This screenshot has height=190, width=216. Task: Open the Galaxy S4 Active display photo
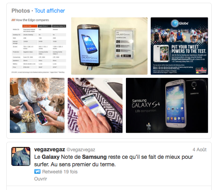(x=109, y=46)
